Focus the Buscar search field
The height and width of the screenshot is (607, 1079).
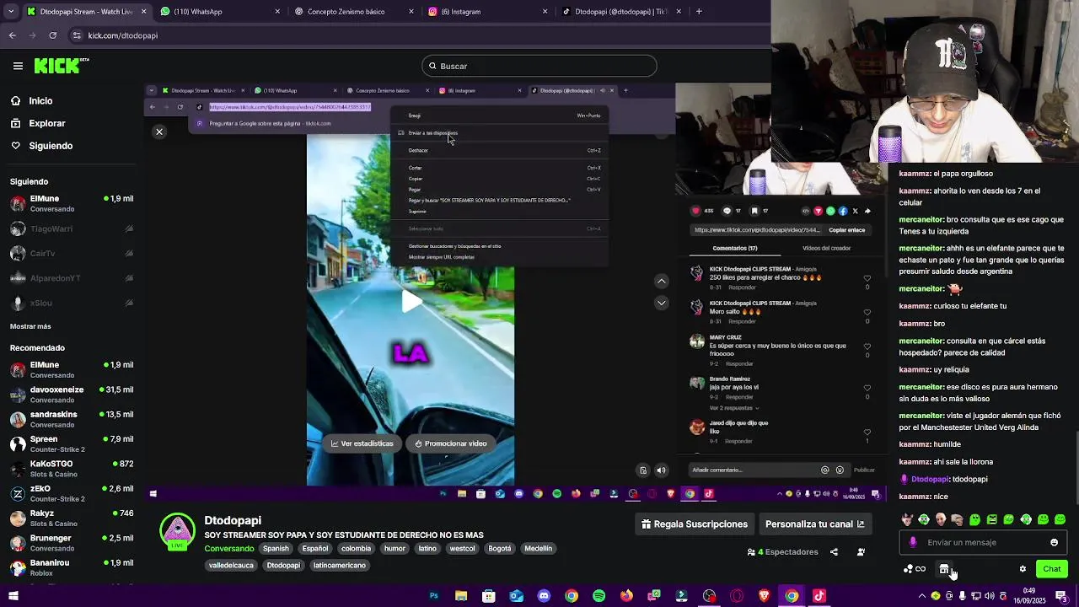tap(539, 66)
